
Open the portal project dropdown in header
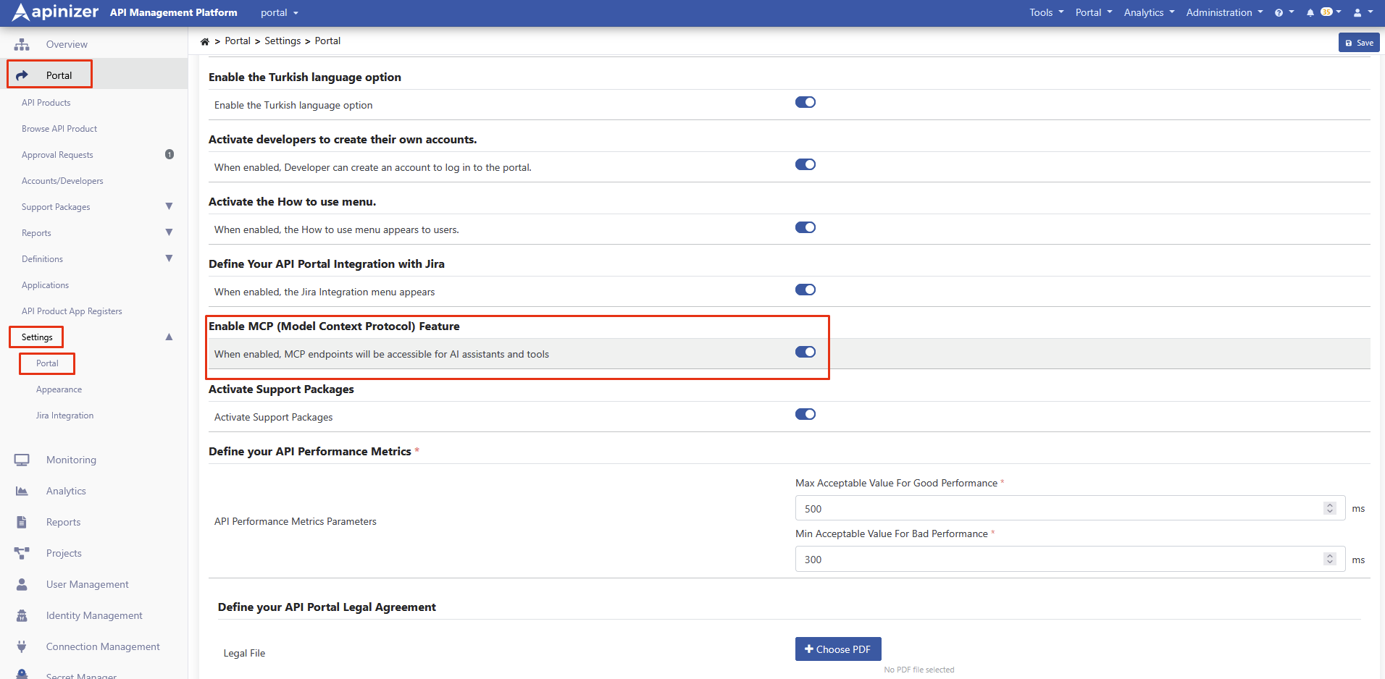click(x=279, y=13)
